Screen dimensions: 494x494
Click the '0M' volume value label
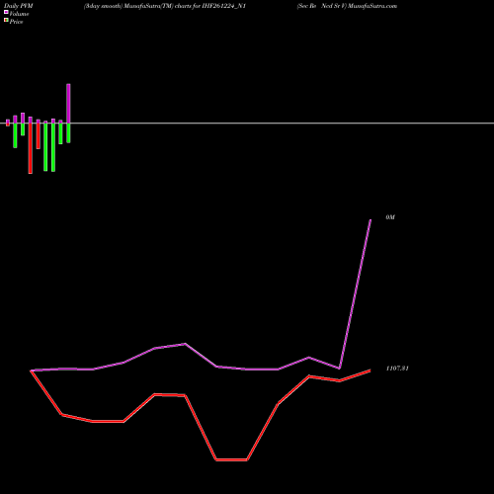coord(390,217)
